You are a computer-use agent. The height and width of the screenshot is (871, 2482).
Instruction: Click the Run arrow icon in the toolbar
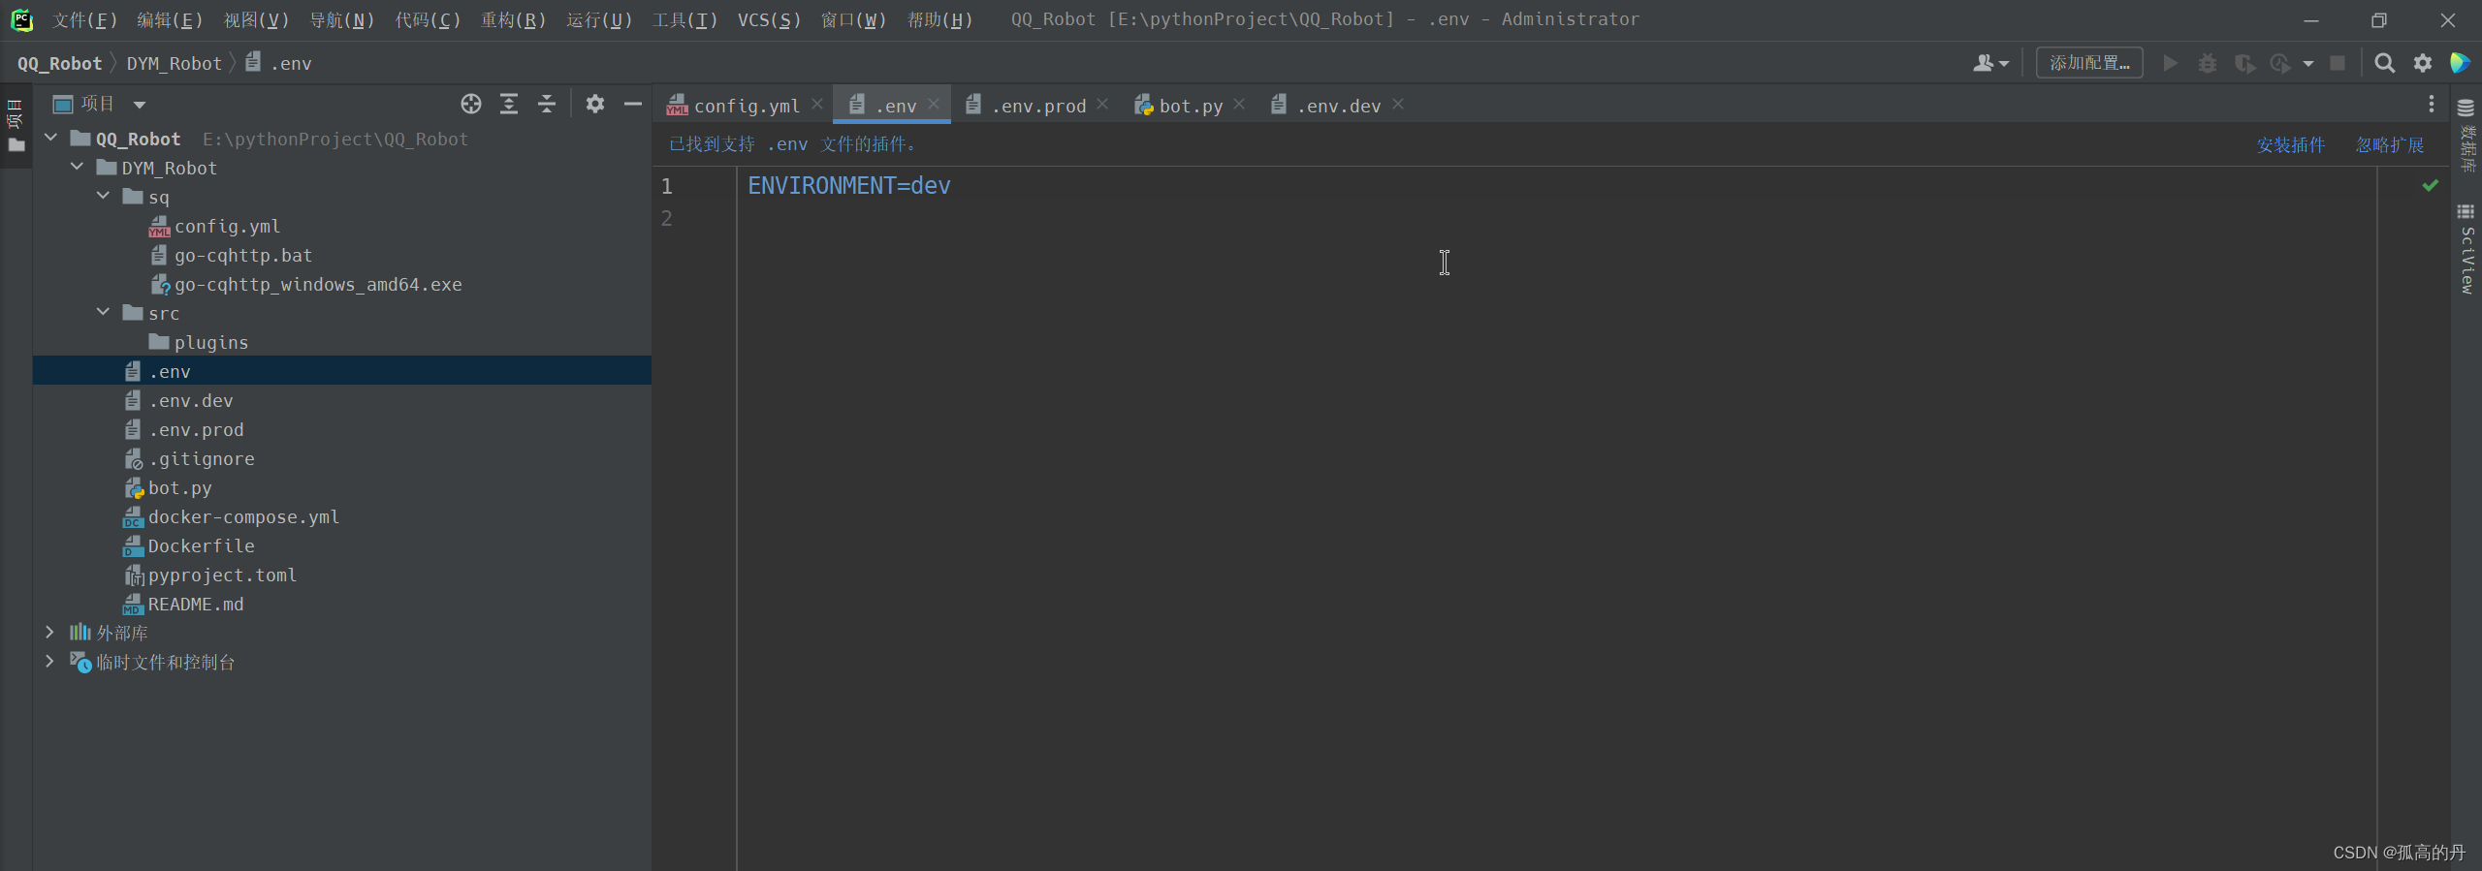[x=2171, y=63]
